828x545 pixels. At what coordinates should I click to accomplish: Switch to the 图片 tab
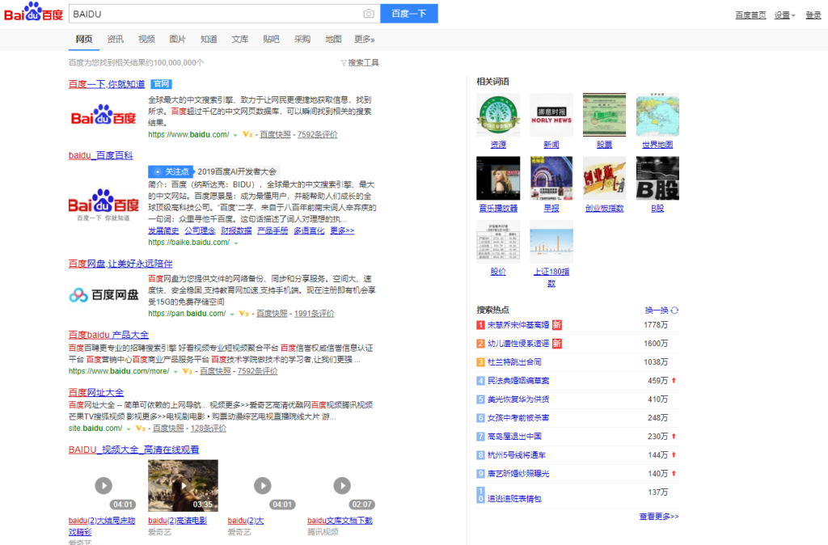coord(176,38)
